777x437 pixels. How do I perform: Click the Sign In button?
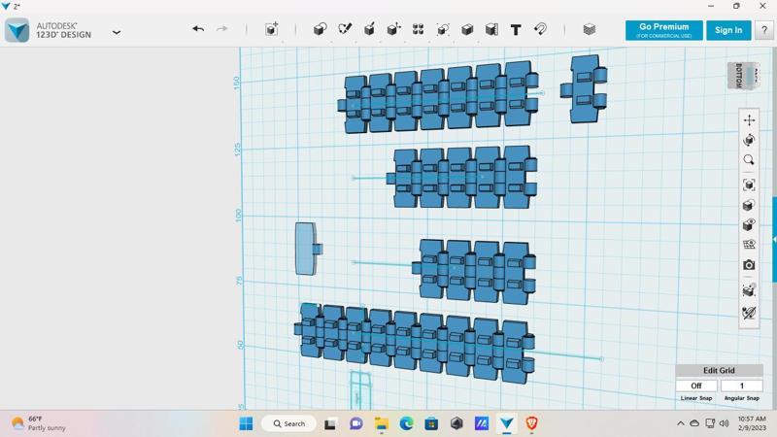click(728, 30)
